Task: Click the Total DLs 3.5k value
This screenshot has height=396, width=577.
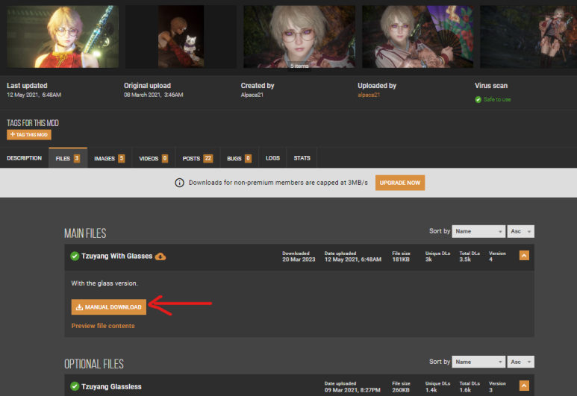Action: tap(465, 260)
